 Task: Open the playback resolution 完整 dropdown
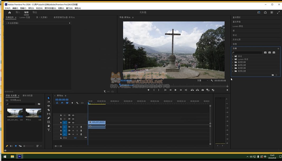tap(203, 80)
